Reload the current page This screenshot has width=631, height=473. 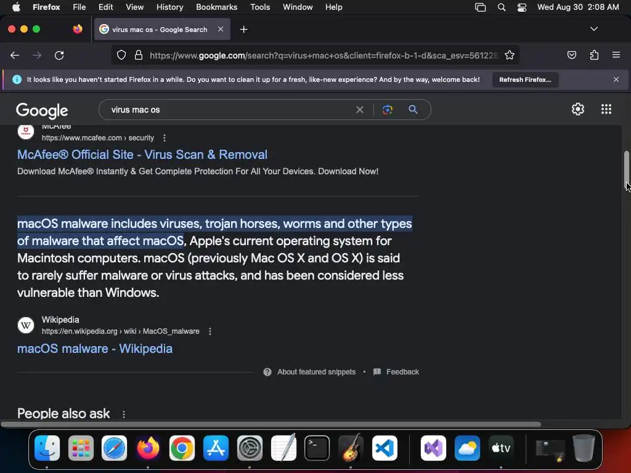pos(59,55)
